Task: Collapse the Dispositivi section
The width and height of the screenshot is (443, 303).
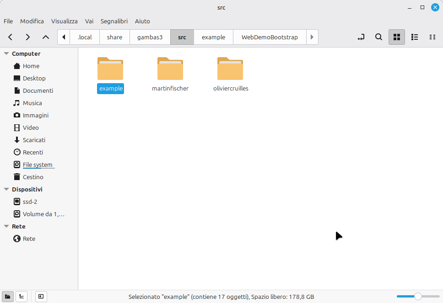Action: [x=6, y=189]
